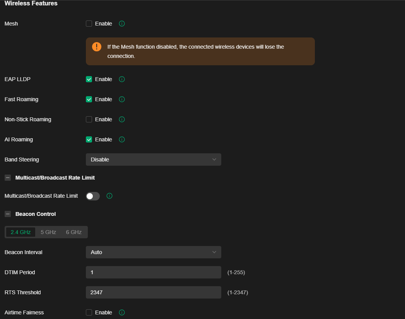Enable the Mesh checkbox
Image resolution: width=405 pixels, height=319 pixels.
(89, 24)
